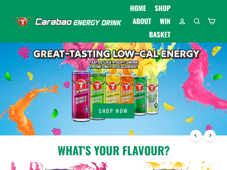The width and height of the screenshot is (227, 170).
Task: Select the About navigation link
Action: point(142,22)
